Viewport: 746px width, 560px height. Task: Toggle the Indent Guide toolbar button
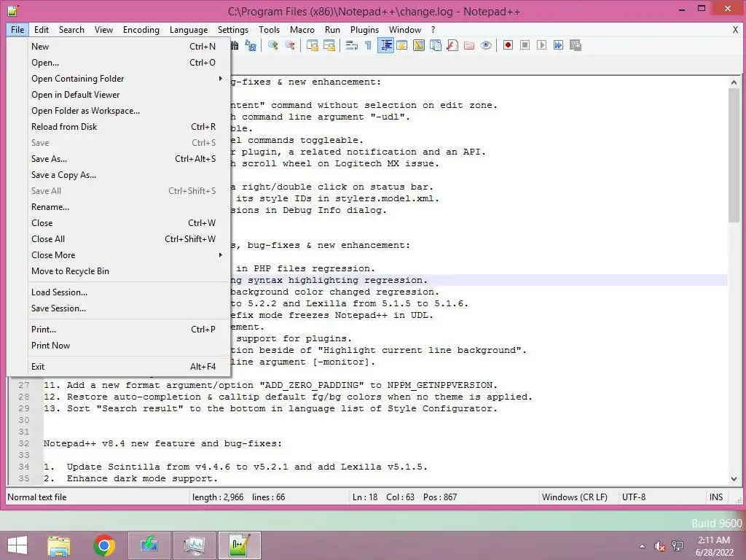(386, 45)
